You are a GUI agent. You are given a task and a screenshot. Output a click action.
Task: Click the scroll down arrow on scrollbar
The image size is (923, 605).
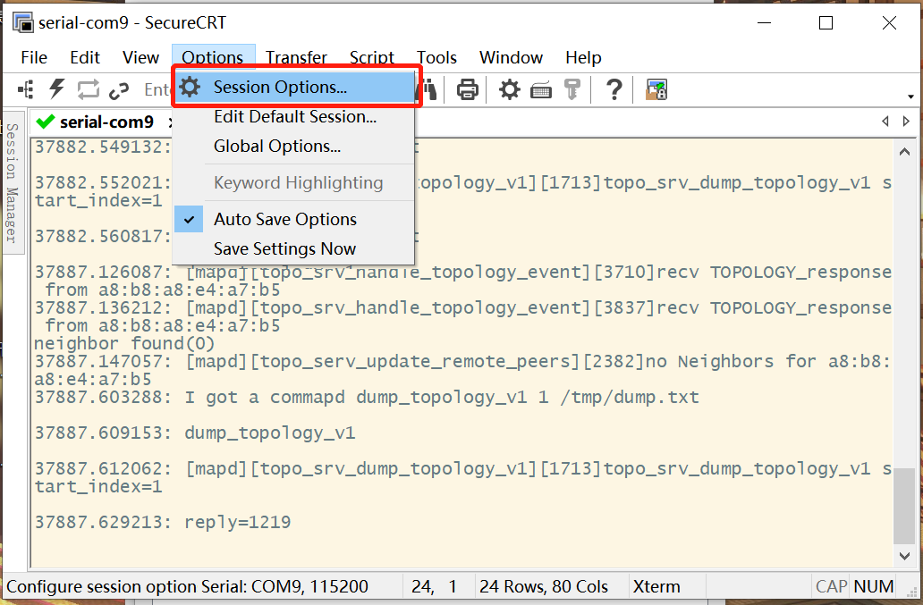click(906, 554)
